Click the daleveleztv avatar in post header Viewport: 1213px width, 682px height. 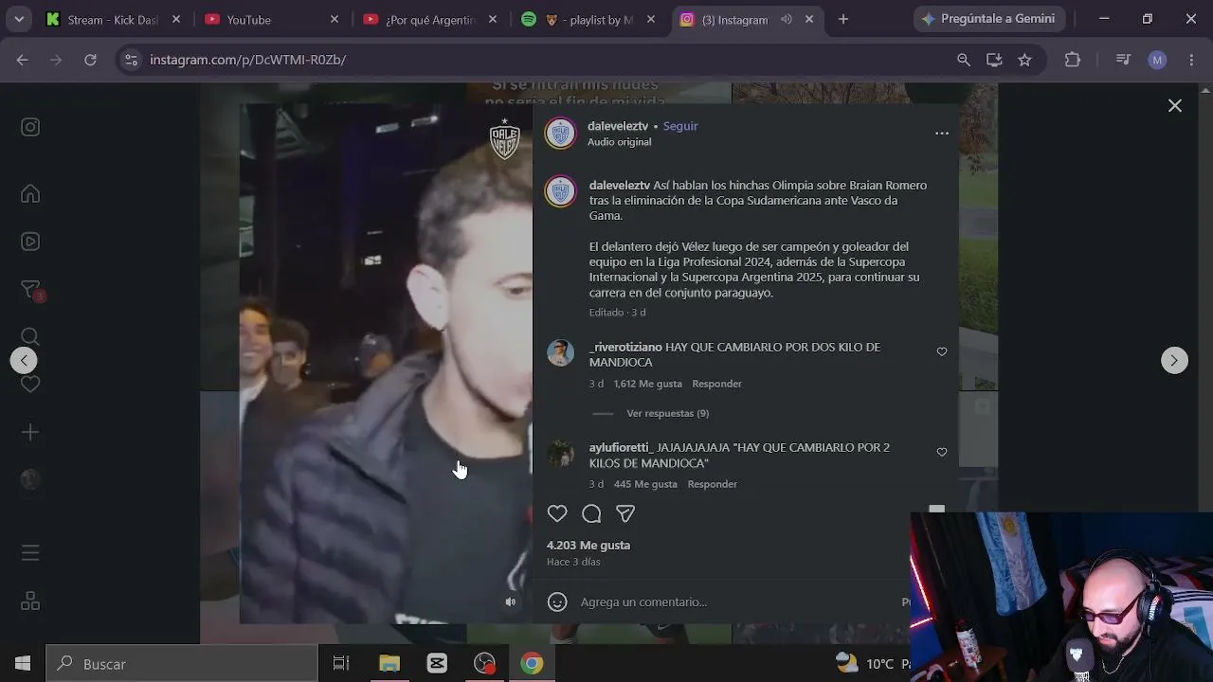561,134
